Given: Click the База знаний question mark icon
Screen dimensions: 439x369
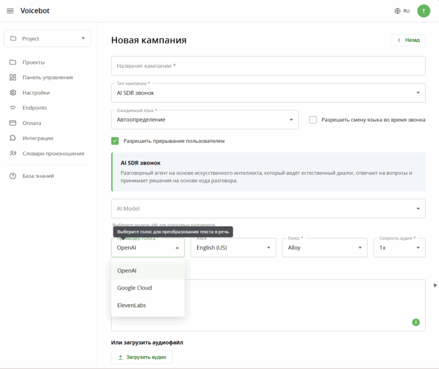Looking at the screenshot, I should click(13, 176).
